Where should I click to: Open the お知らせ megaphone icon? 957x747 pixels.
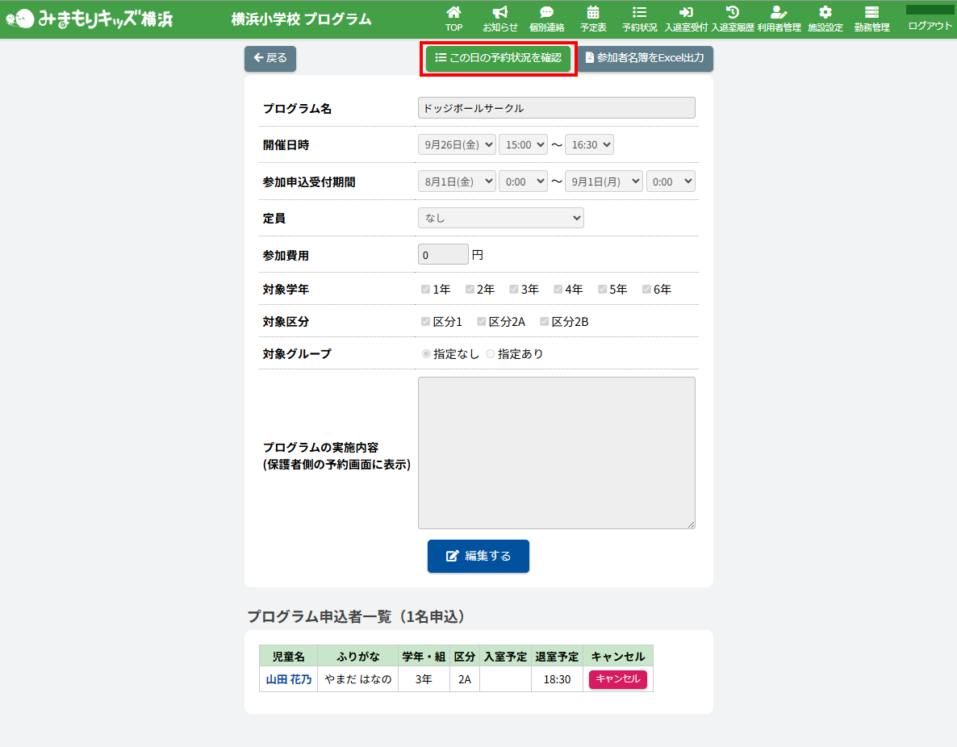500,12
